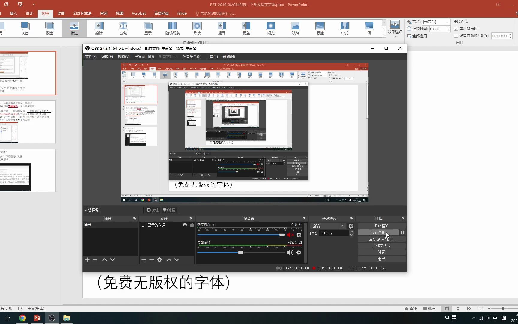518x324 pixels.
Task: Open OBS source 属性 (properties) gear button
Action: coord(152,210)
